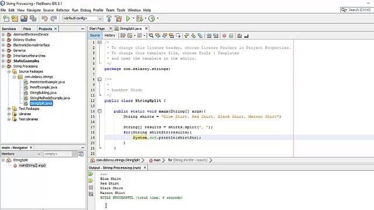Screen dimensions: 374x210
Task: Select PrintfExample.java in project tree
Action: point(43,87)
